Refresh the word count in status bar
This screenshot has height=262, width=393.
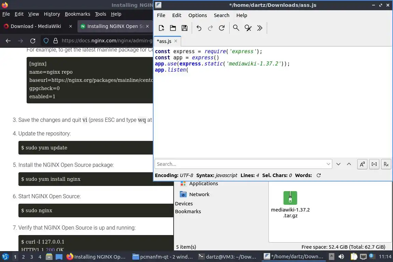pos(319,175)
